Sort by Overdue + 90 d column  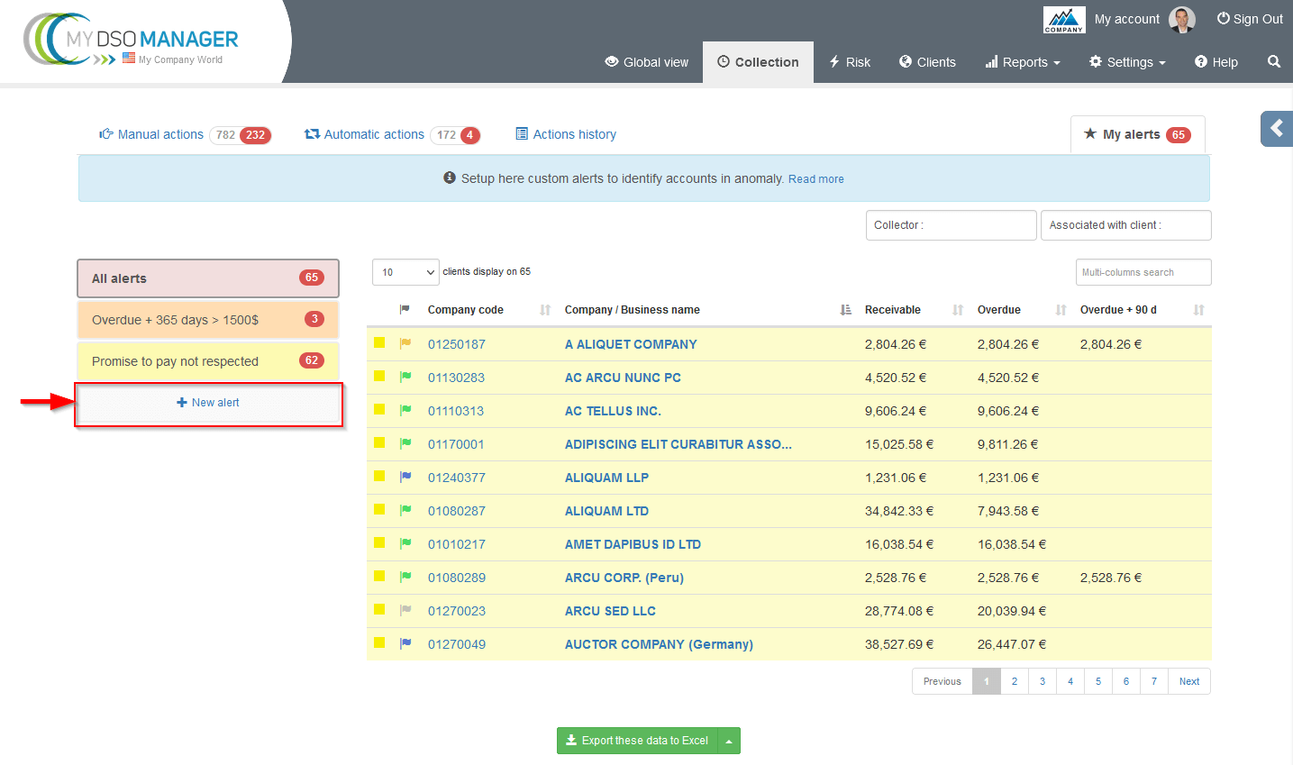pos(1198,310)
